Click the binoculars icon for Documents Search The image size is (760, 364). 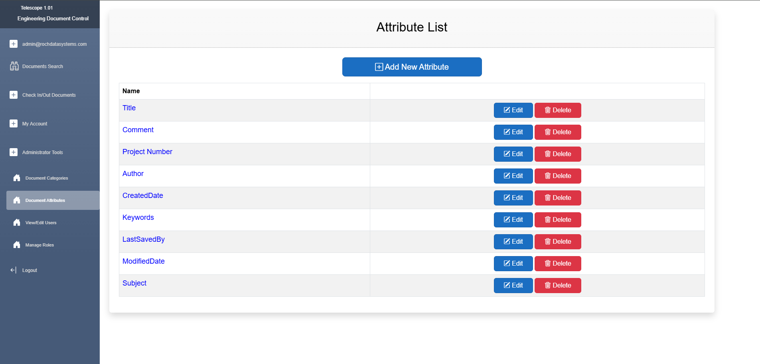click(14, 66)
